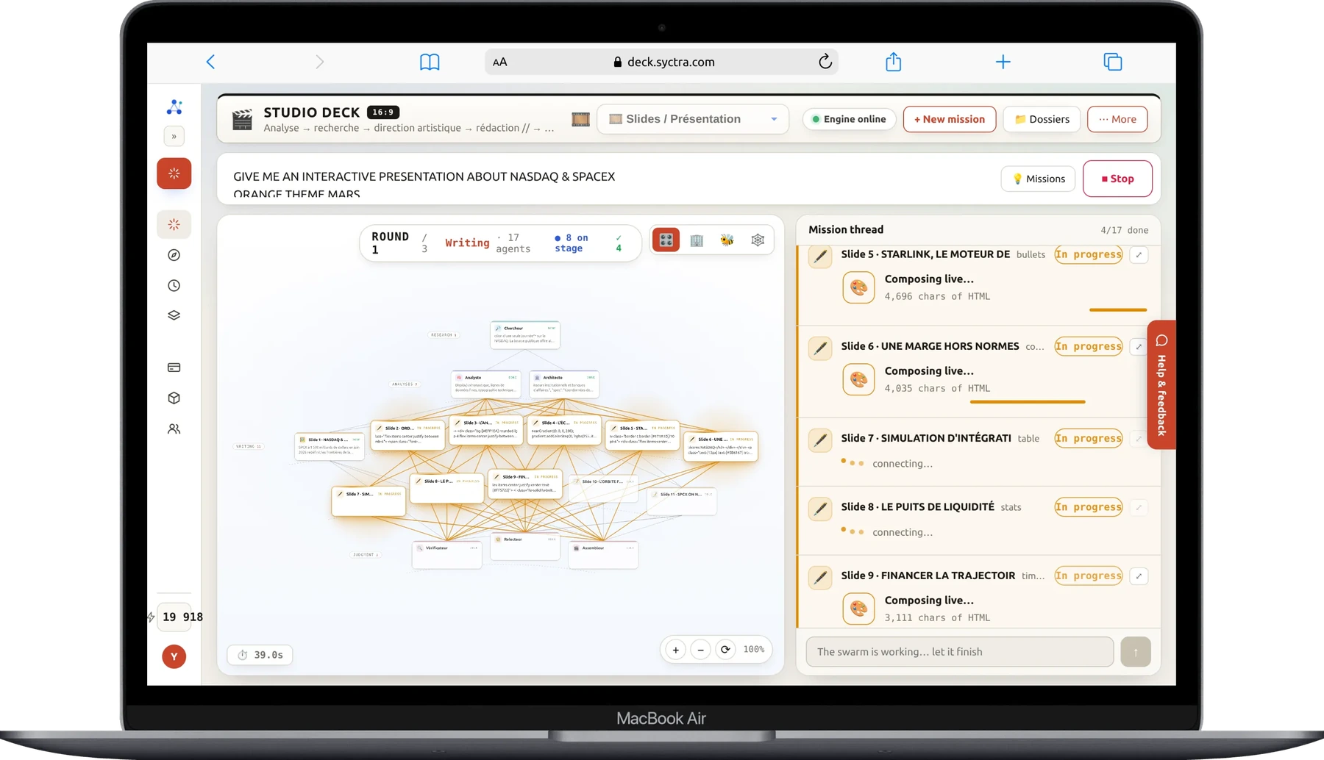Open the clock history icon in sidebar
This screenshot has height=760, width=1324.
coord(174,285)
